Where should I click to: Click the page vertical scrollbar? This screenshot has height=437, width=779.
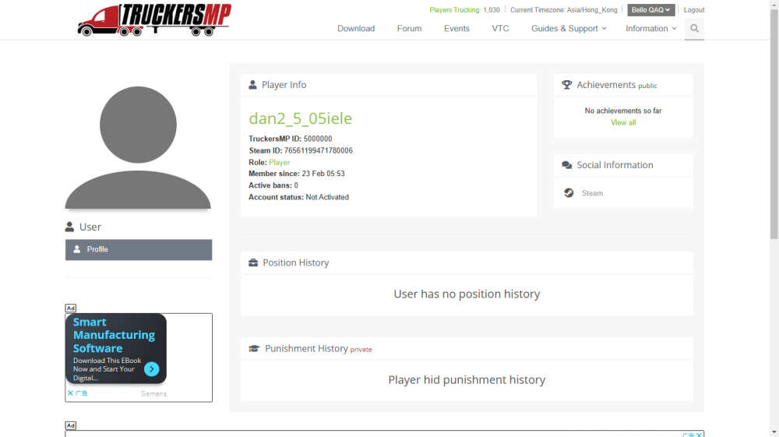click(x=774, y=117)
